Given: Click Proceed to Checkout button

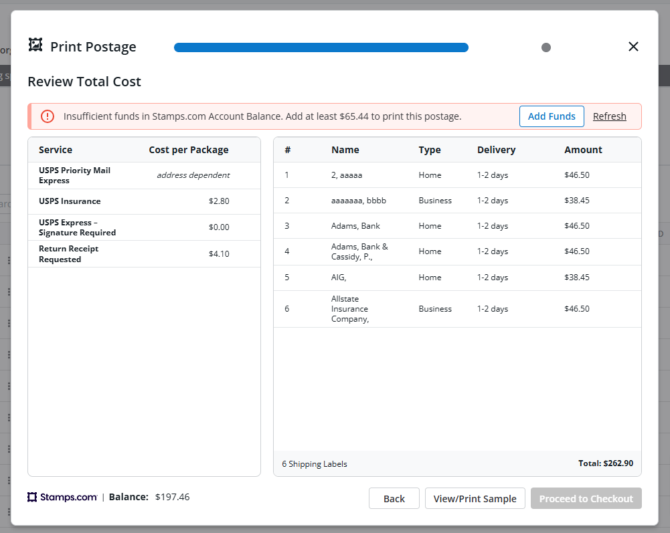Looking at the screenshot, I should [x=586, y=498].
